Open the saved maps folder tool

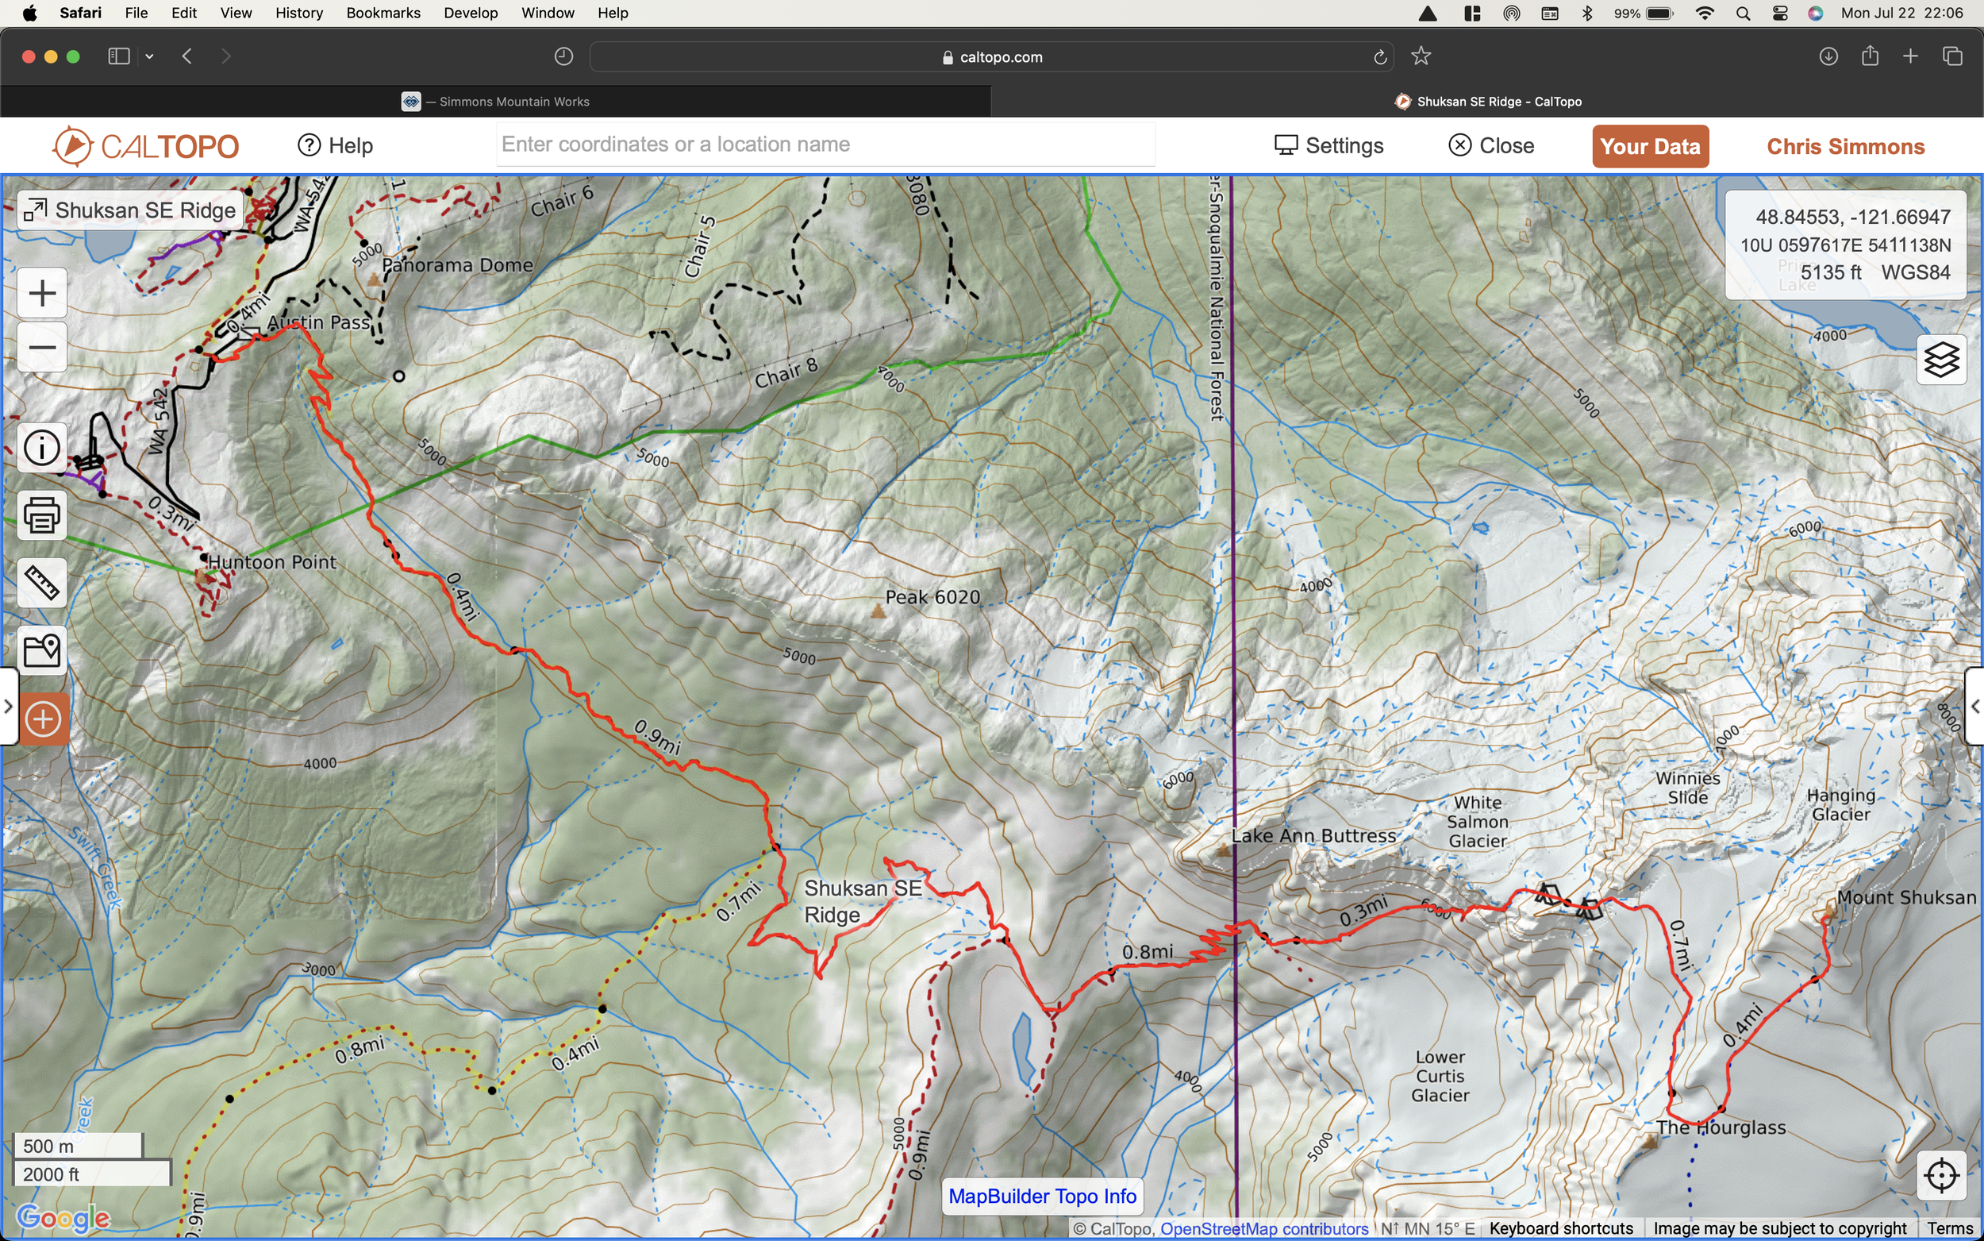coord(42,652)
